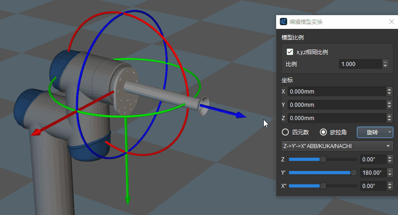Click the X'' rotation slider handle
Image resolution: width=398 pixels, height=215 pixels.
[x=323, y=186]
